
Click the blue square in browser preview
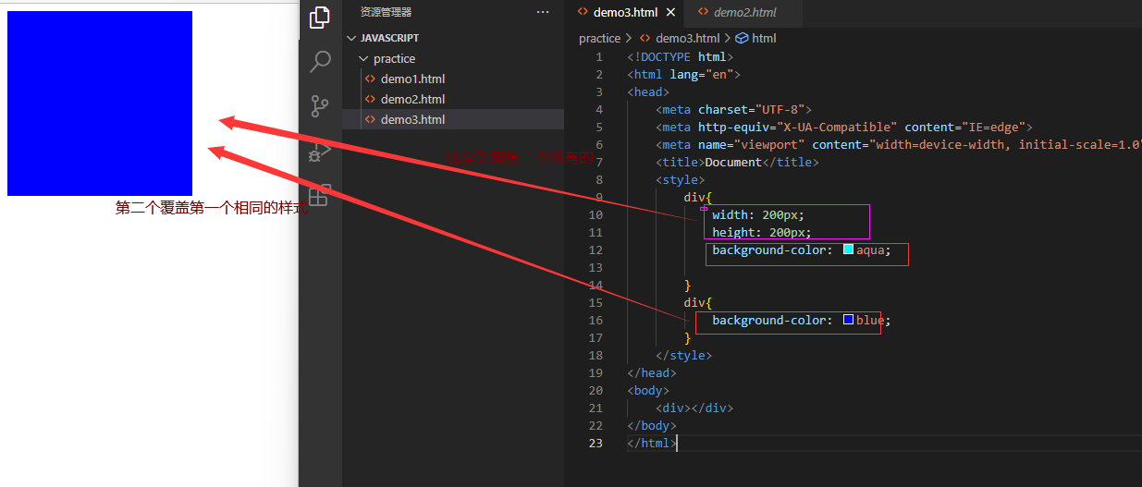[100, 103]
